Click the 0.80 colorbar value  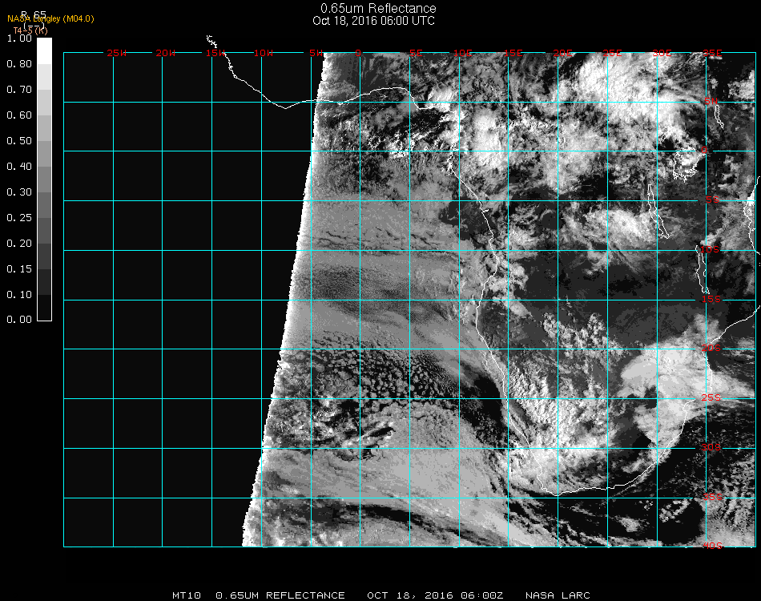[x=19, y=64]
